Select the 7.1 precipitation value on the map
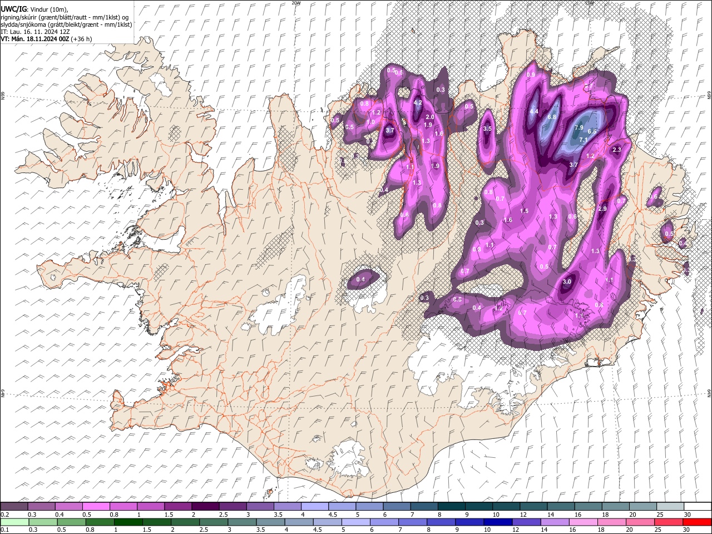This screenshot has width=712, height=534. [584, 140]
